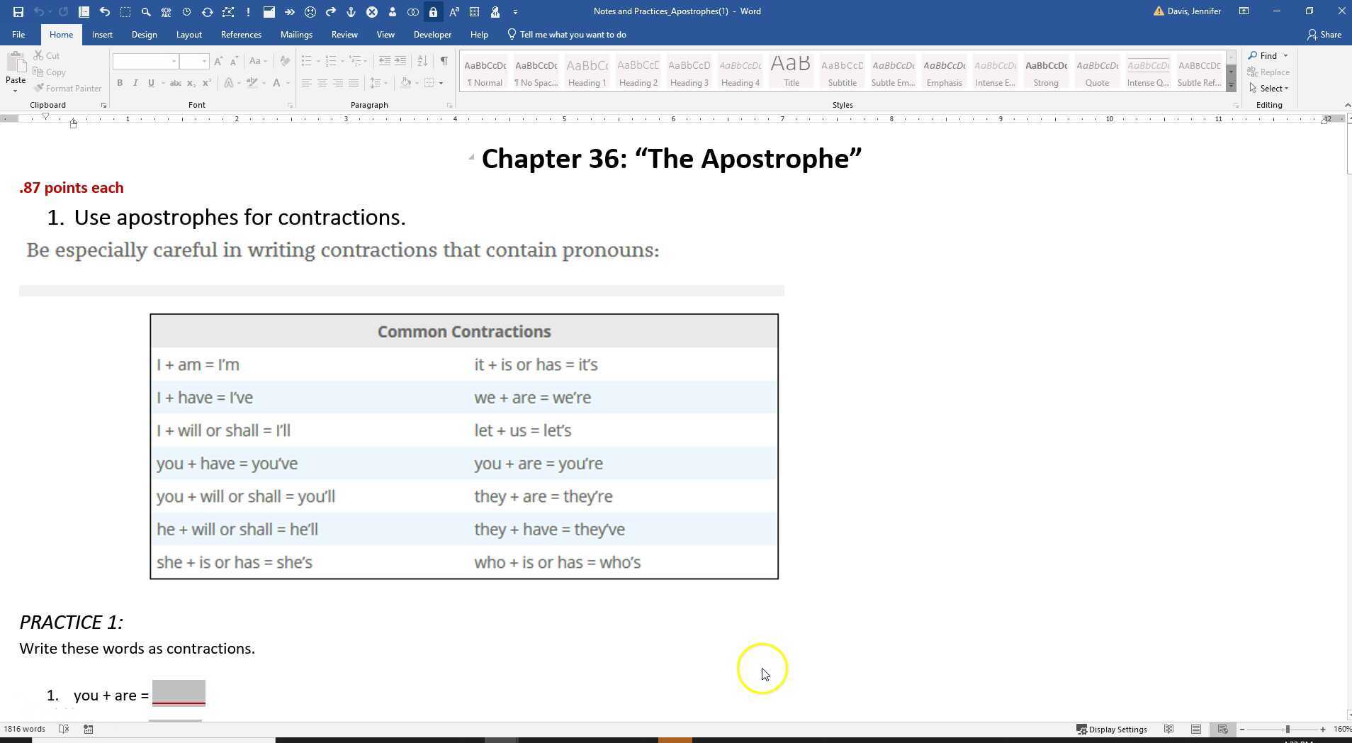The height and width of the screenshot is (743, 1352).
Task: Toggle italic formatting on
Action: pos(135,83)
